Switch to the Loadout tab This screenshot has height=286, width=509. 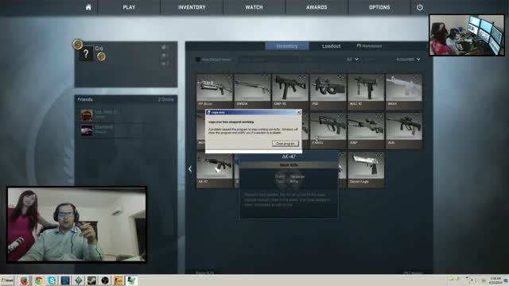pos(331,46)
